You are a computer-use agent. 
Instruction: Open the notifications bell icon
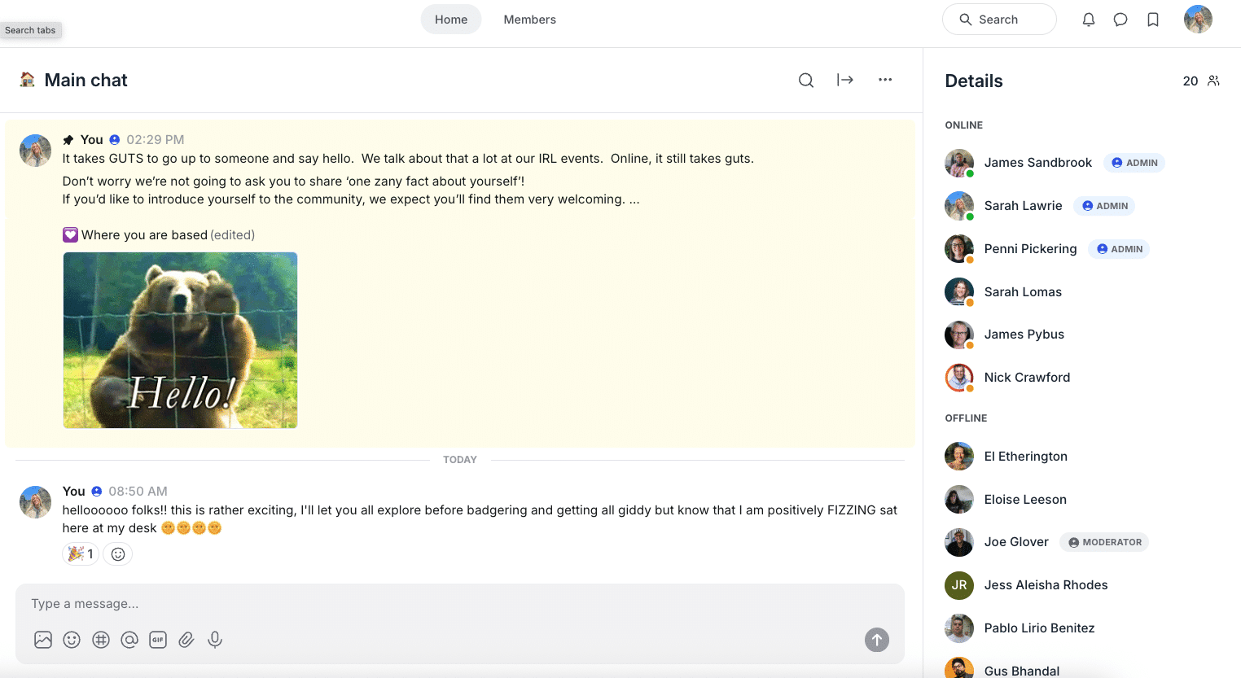(1089, 20)
